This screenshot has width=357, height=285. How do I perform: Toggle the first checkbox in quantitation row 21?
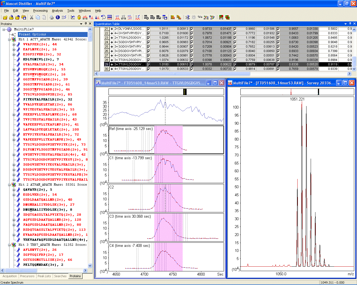pyautogui.click(x=148, y=29)
